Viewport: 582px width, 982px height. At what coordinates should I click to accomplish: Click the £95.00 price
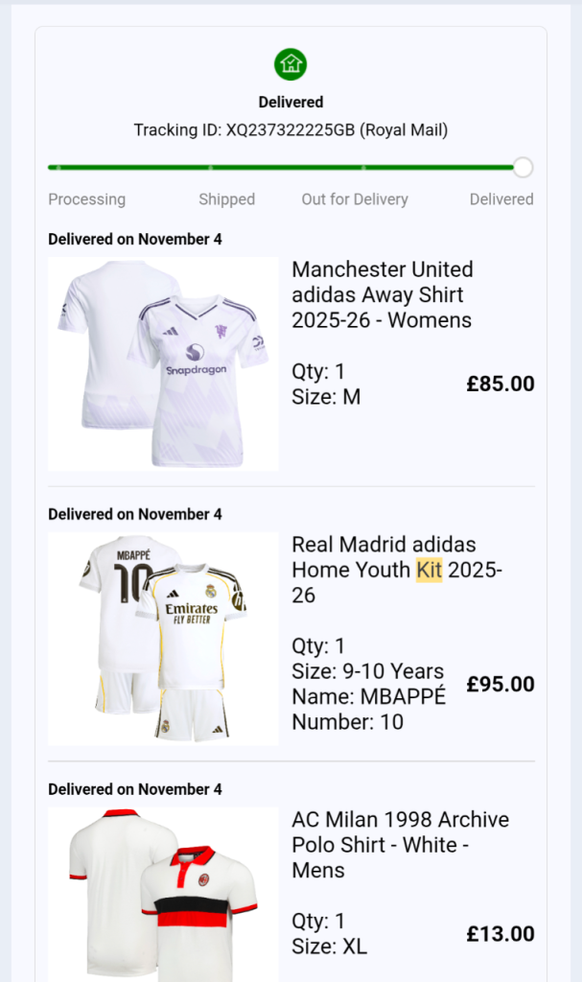(x=501, y=685)
